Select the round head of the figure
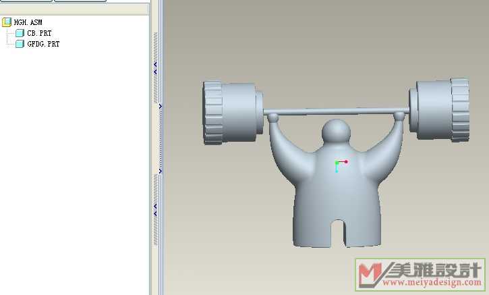The image size is (489, 295). pyautogui.click(x=336, y=132)
